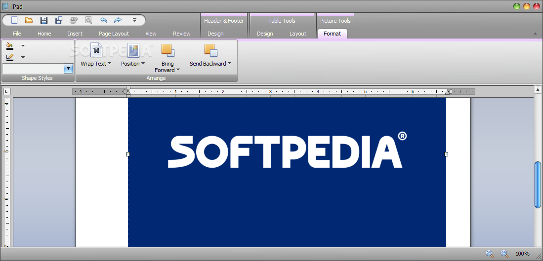Switch to the Page Layout tab
Screen dimensions: 543x261
tap(114, 34)
